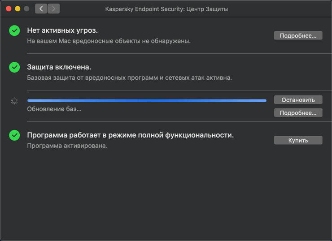The image size is (332, 241).
Task: Go forward with the right arrow toolbar button
Action: point(53,9)
